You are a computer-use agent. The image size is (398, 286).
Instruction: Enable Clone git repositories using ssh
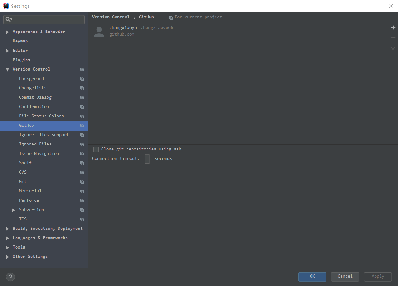pos(96,150)
